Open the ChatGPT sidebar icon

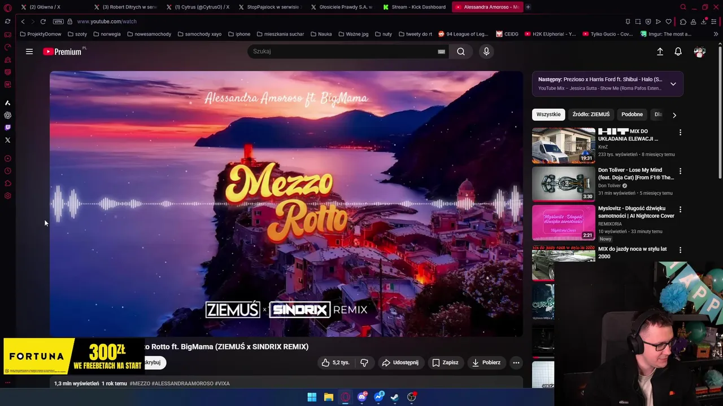coord(7,115)
